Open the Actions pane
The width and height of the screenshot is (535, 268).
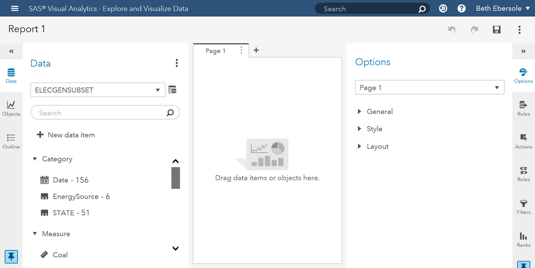pyautogui.click(x=523, y=141)
